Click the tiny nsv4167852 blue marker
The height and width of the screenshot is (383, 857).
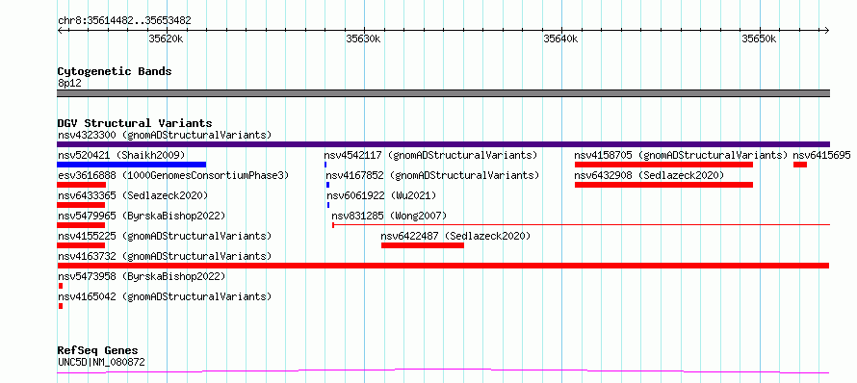327,185
